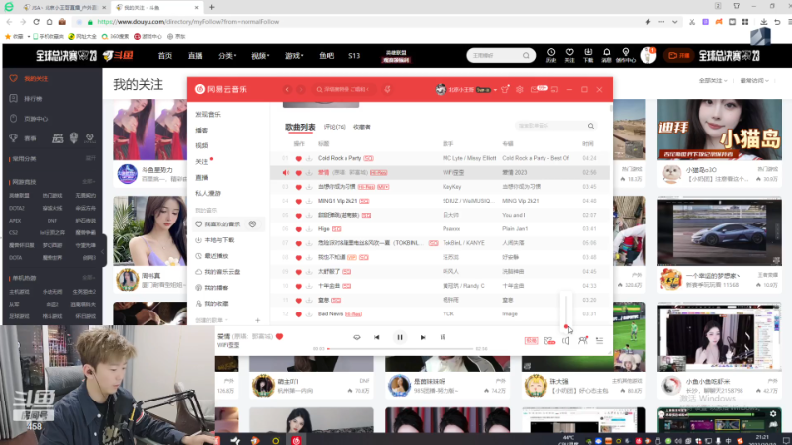792x445 pixels.
Task: Open 私人漫游 in NetEase sidebar
Action: pyautogui.click(x=208, y=193)
